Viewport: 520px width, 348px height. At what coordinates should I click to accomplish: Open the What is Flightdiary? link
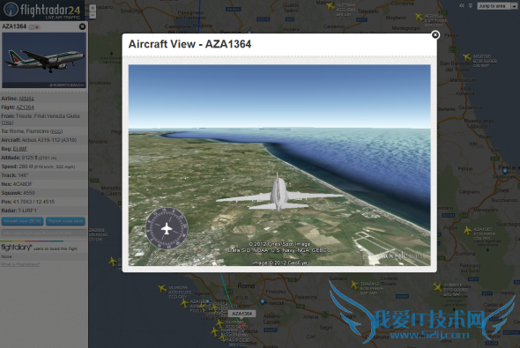coord(20,264)
